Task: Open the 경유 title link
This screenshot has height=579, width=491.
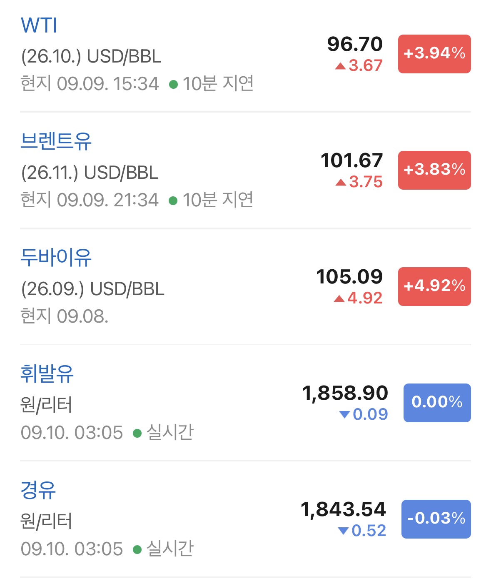Action: tap(38, 490)
